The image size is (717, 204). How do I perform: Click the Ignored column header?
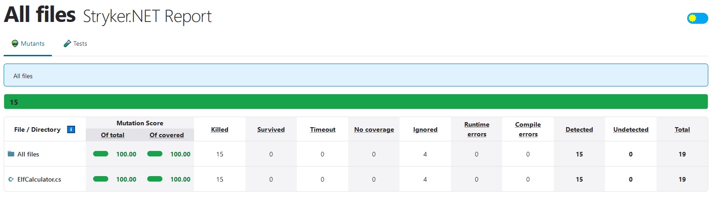click(x=425, y=129)
